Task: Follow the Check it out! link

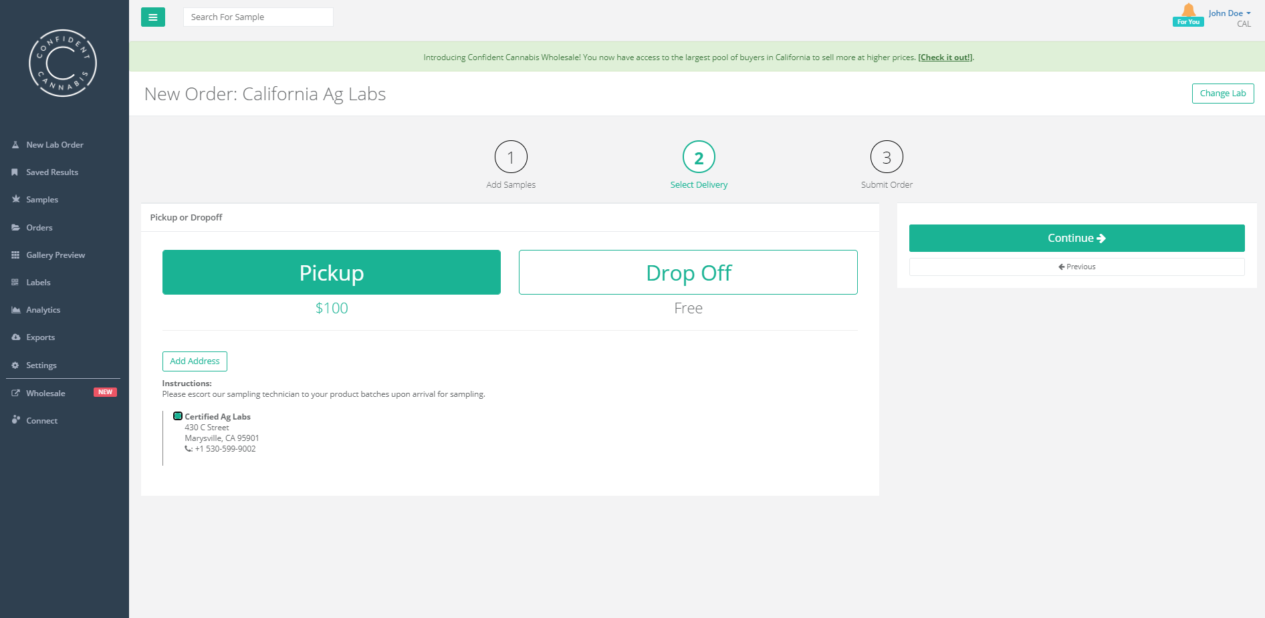Action: pyautogui.click(x=945, y=57)
